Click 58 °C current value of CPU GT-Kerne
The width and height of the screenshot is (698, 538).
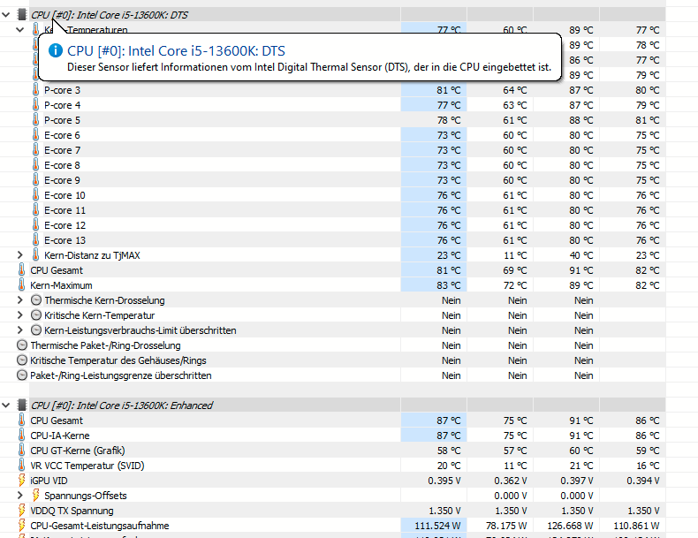pos(449,451)
